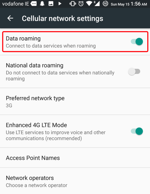Enable the National data roaming switch
This screenshot has height=194, width=150.
pyautogui.click(x=134, y=72)
